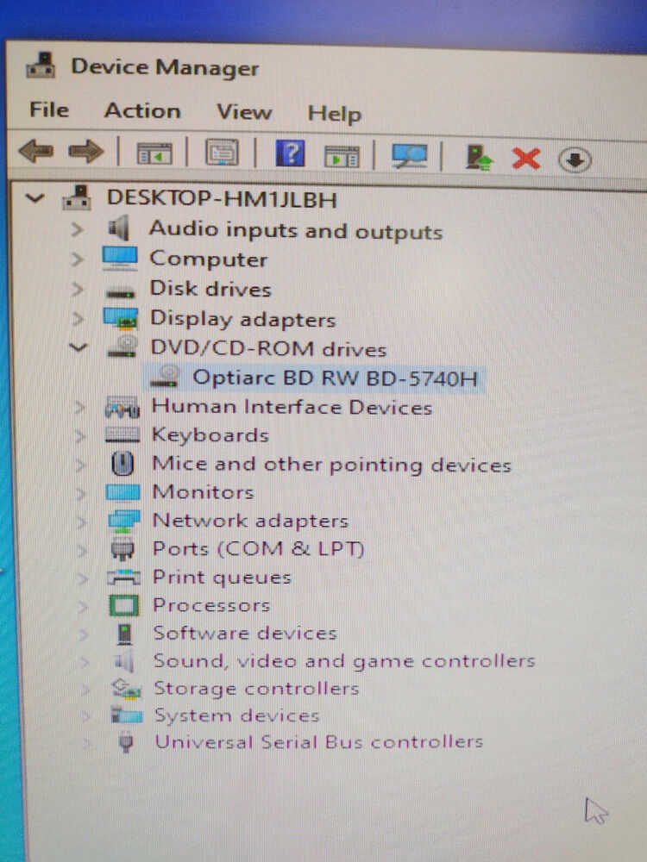Expand the Ports (COM & LPT) arrow
Screen dimensions: 647x862
[x=82, y=550]
